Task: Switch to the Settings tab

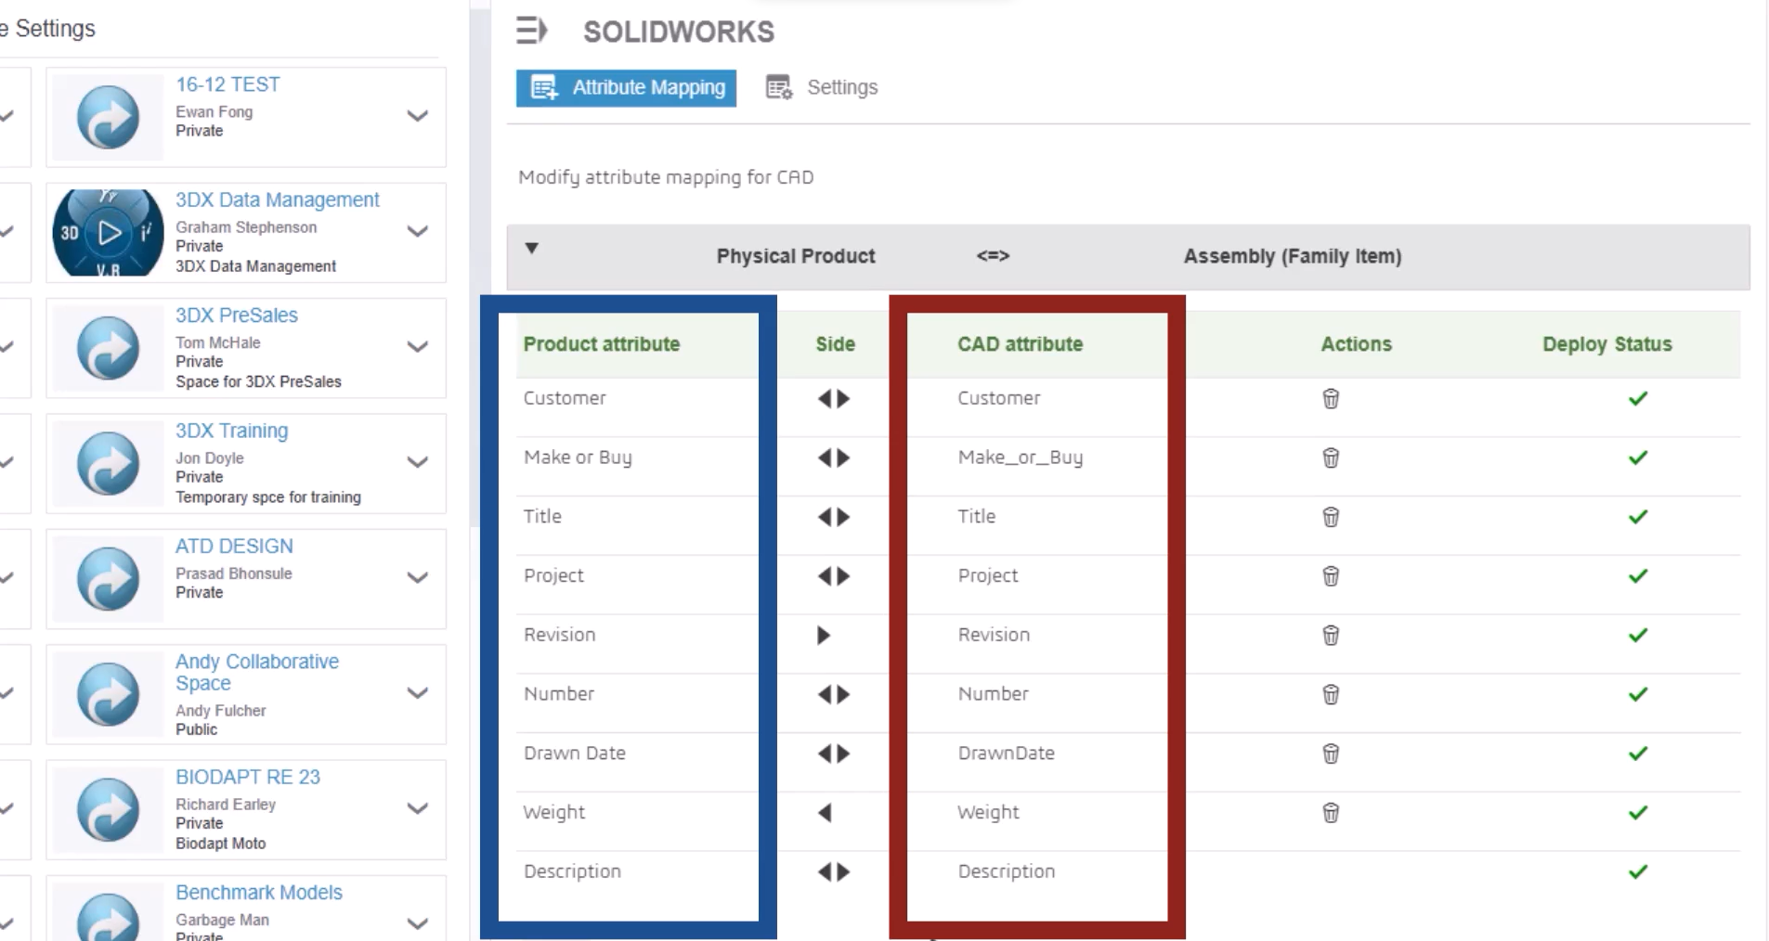Action: click(x=822, y=87)
